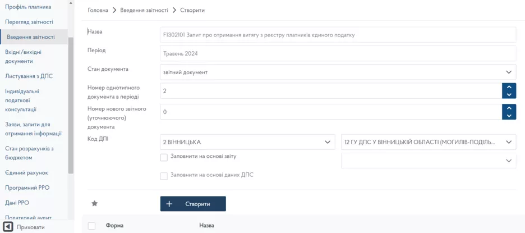The width and height of the screenshot is (525, 233).
Task: Open the Стан документа dropdown
Action: 338,72
